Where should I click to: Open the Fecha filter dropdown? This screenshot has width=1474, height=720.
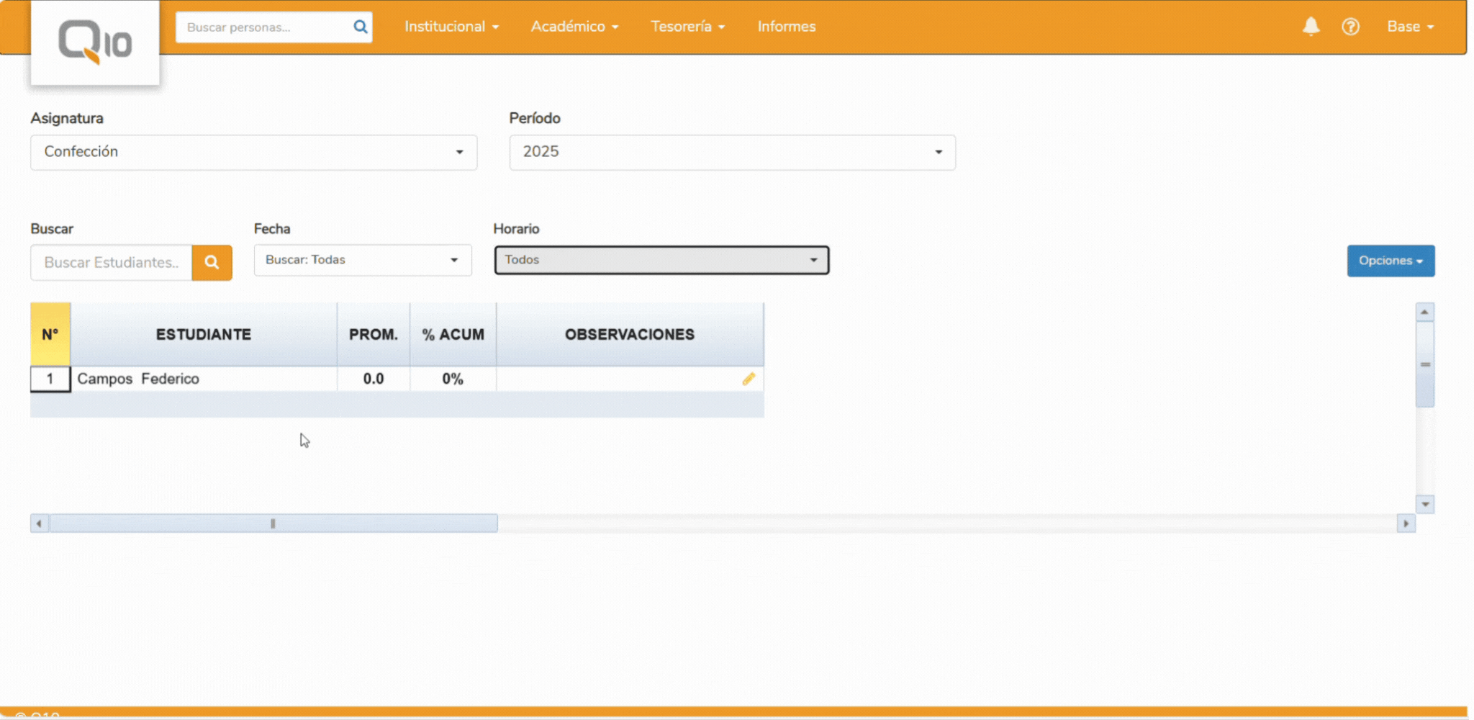(x=362, y=260)
